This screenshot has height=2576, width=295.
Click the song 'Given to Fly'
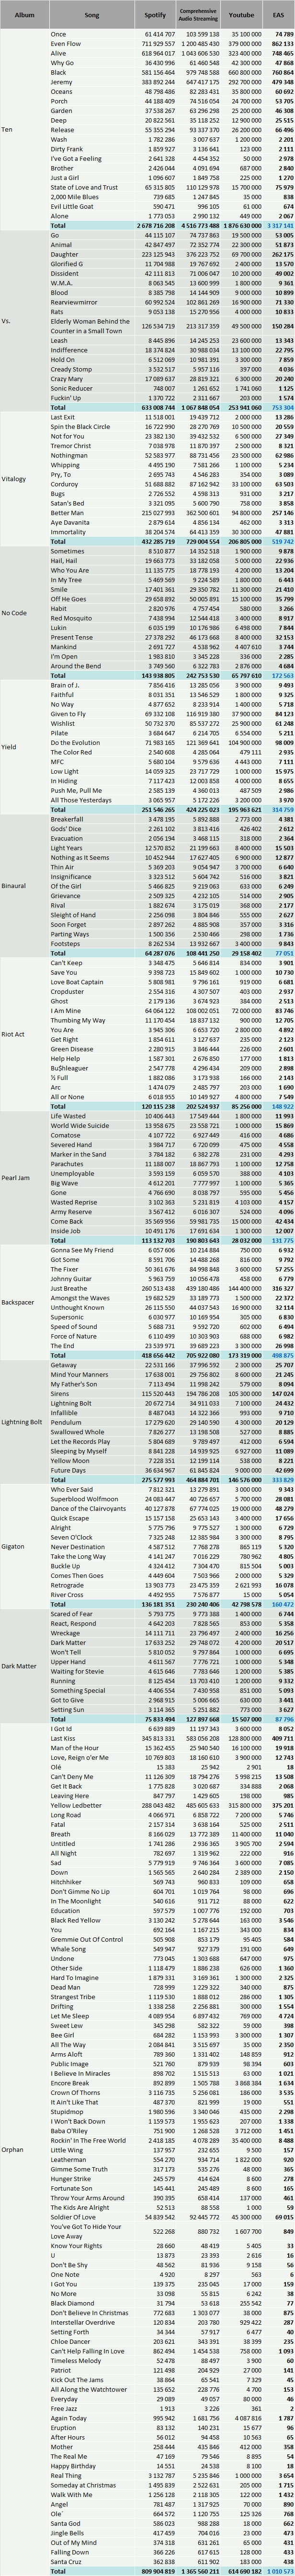pos(69,714)
